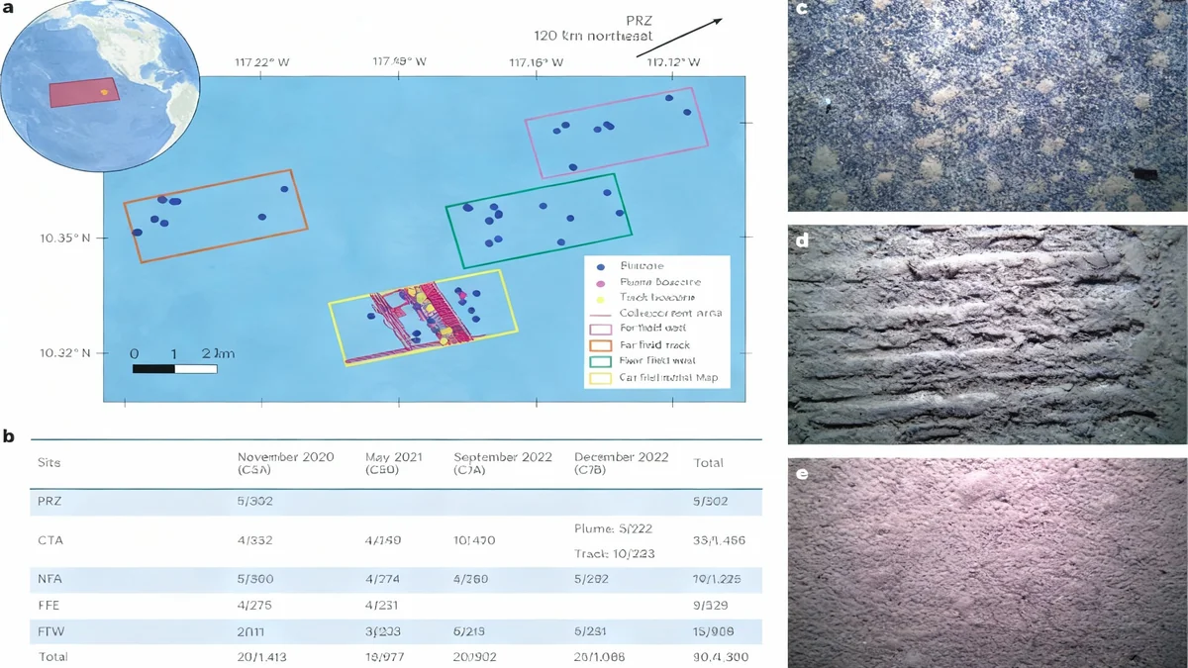Click the yellow dot legend marker
The image size is (1188, 668).
tap(601, 297)
